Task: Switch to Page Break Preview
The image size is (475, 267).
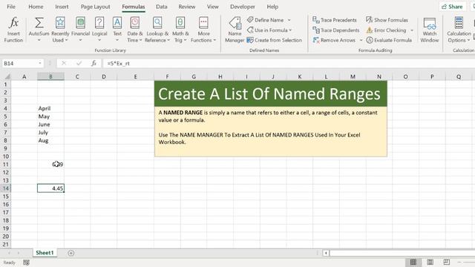Action: [x=447, y=262]
